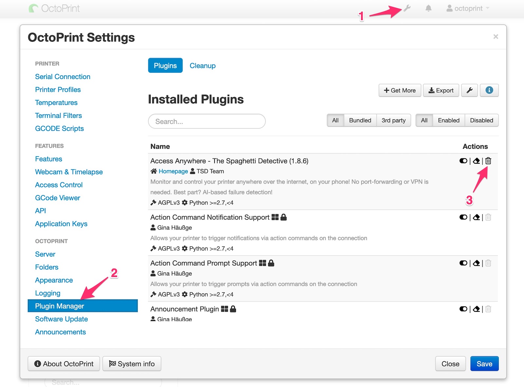Clean up Action Command Prompt Support data

click(x=476, y=263)
